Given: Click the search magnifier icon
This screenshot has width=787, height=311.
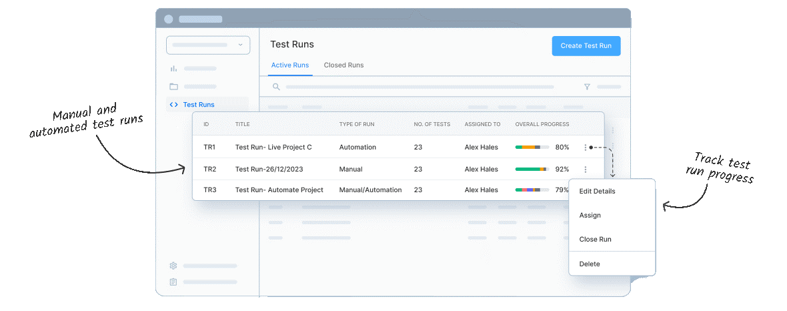Looking at the screenshot, I should click(276, 87).
